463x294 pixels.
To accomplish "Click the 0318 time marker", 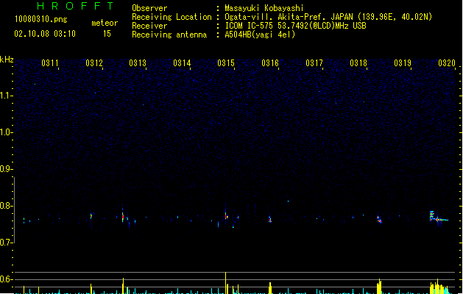I will pos(358,63).
